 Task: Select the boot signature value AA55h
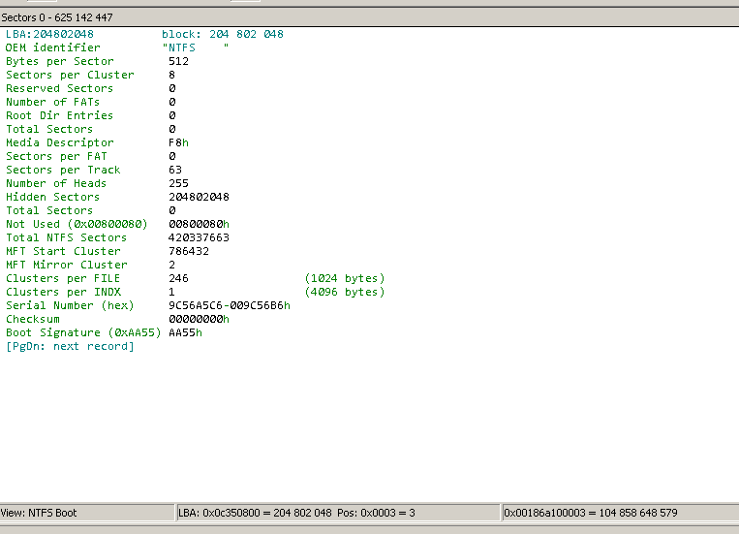point(186,332)
